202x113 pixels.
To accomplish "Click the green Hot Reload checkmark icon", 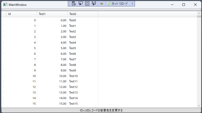I will [x=109, y=4].
